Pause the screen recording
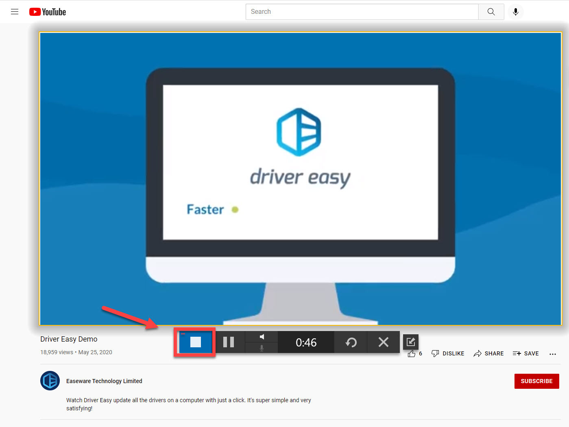Image resolution: width=569 pixels, height=427 pixels. [x=229, y=342]
